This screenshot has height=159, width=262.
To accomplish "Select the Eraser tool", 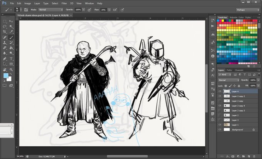I will pyautogui.click(x=5, y=48).
